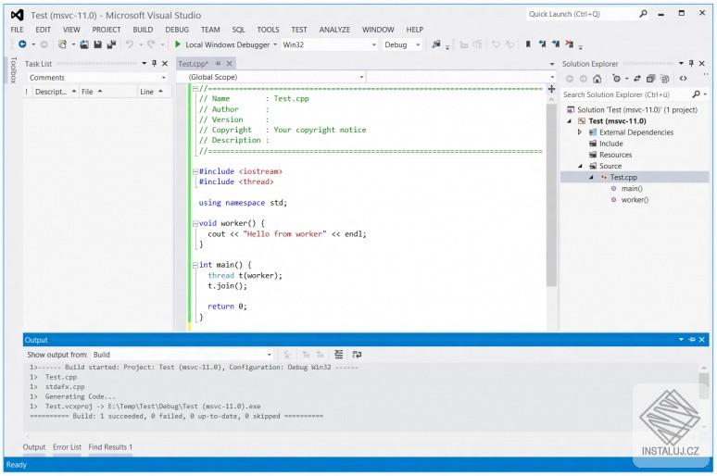The height and width of the screenshot is (476, 717).
Task: Expand the External Dependencies node
Action: tap(581, 132)
